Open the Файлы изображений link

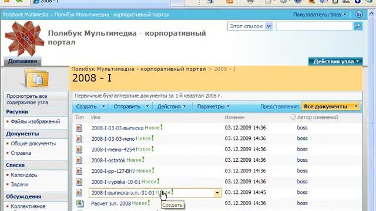click(35, 121)
